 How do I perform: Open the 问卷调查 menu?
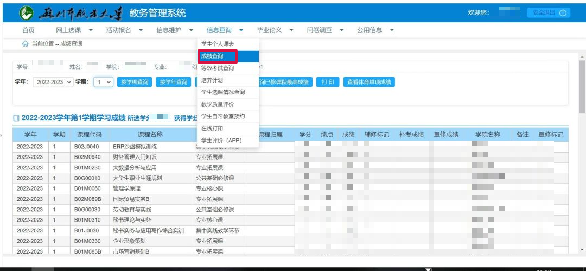pos(320,30)
